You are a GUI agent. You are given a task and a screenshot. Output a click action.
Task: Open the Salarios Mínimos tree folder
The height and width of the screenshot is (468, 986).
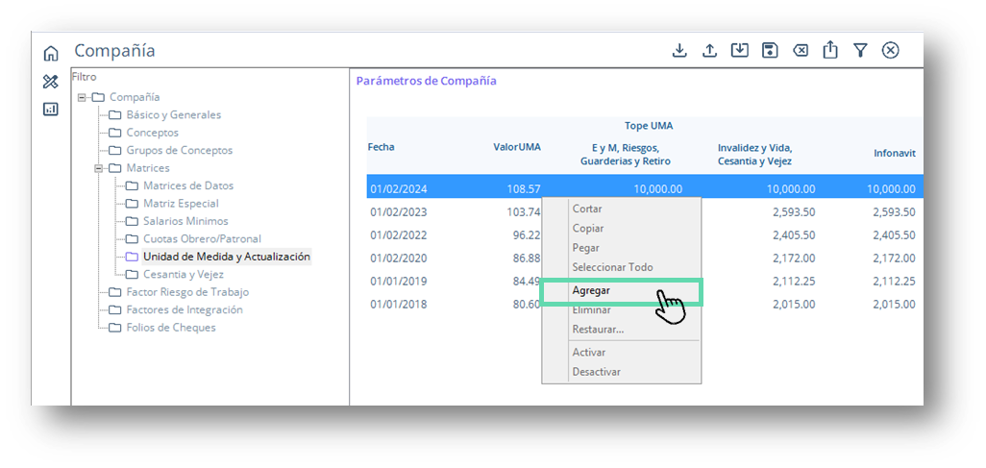(x=185, y=221)
